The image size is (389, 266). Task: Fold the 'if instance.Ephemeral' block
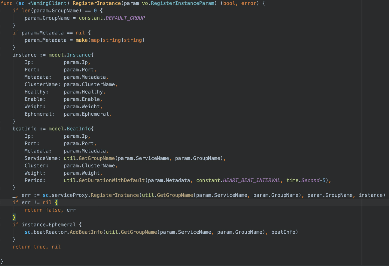(x=1, y=225)
